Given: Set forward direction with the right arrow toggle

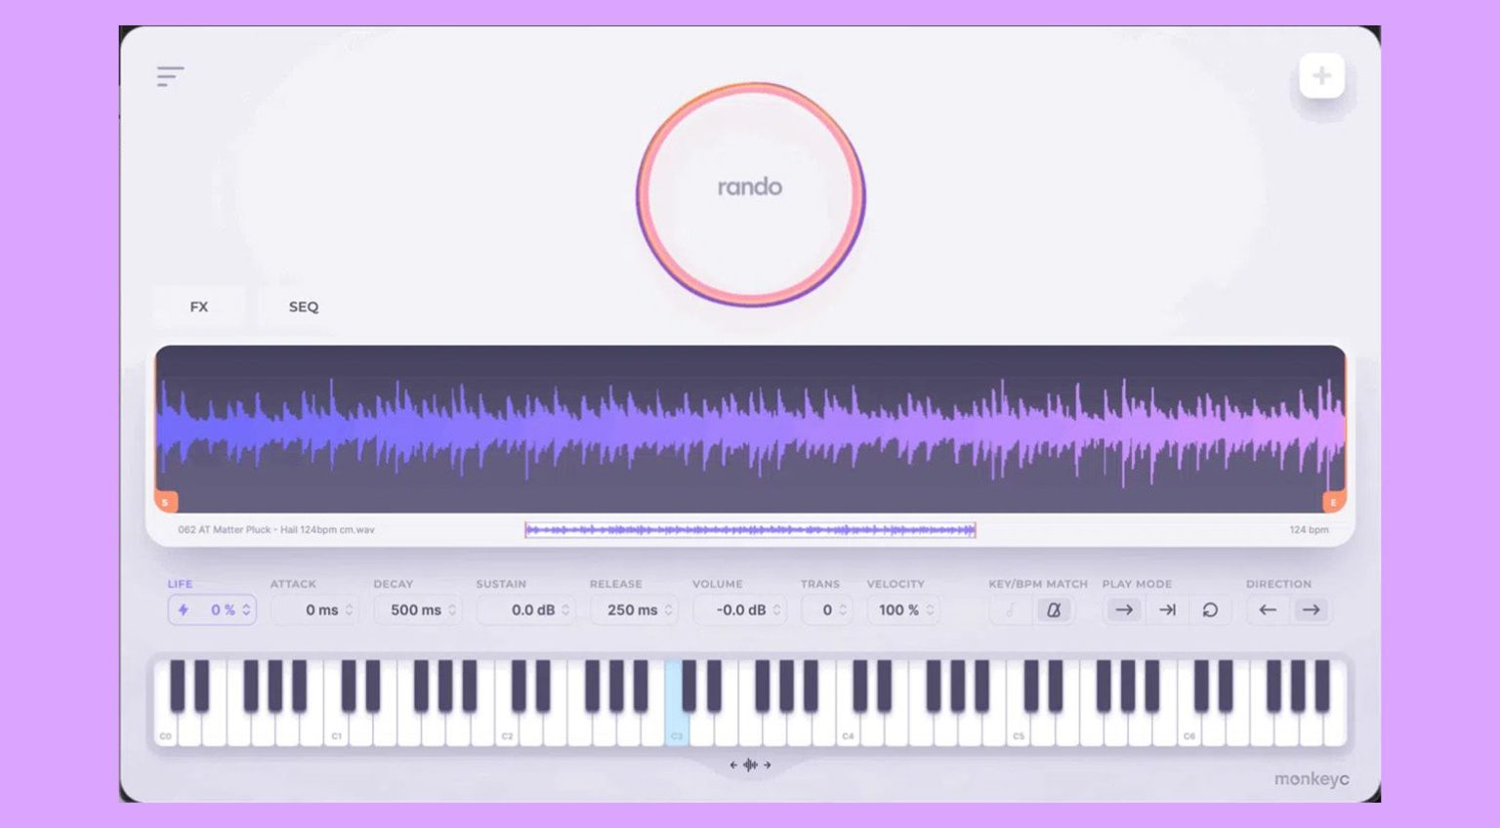Looking at the screenshot, I should coord(1312,609).
